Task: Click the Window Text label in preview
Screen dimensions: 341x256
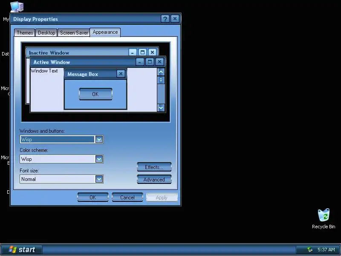Action: click(x=44, y=71)
